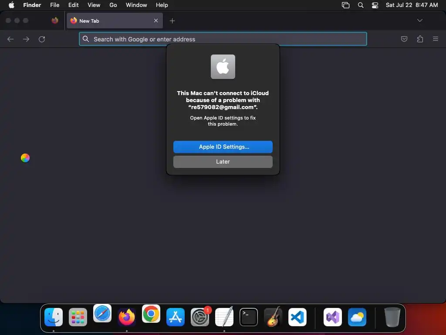
Task: Click the screen mirroring windows icon
Action: pyautogui.click(x=345, y=5)
